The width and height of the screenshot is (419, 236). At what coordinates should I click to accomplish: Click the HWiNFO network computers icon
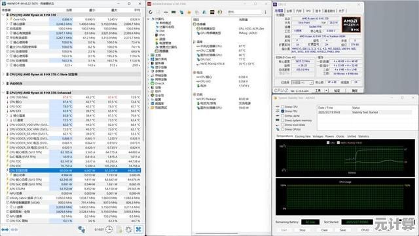[81, 229]
